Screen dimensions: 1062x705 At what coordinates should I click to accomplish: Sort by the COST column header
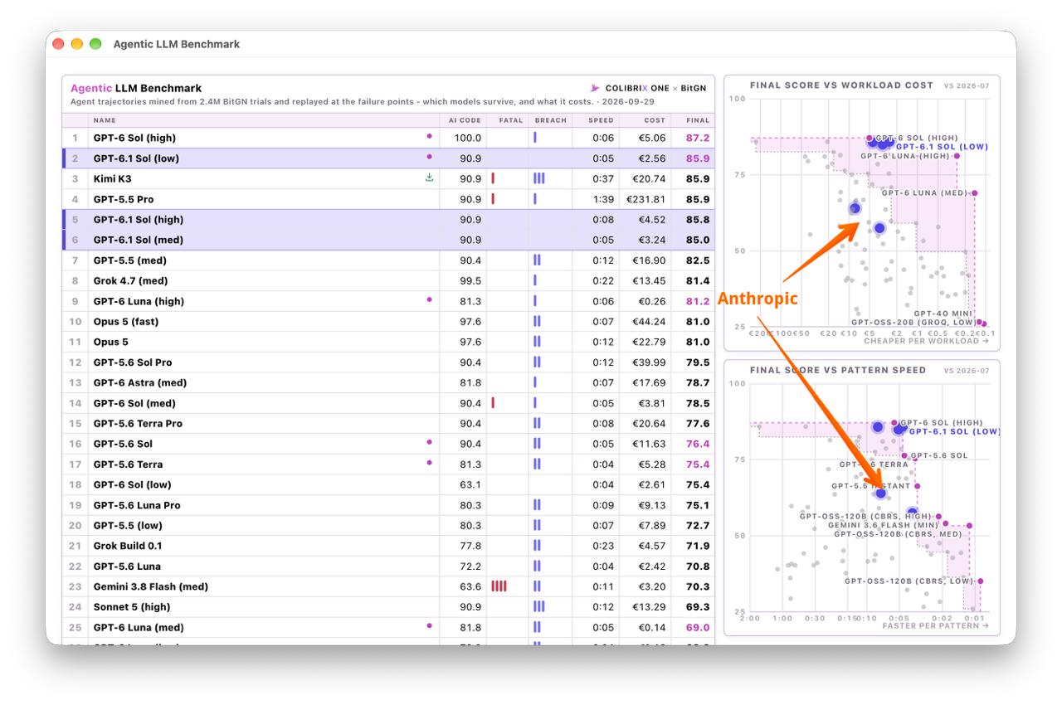point(655,120)
